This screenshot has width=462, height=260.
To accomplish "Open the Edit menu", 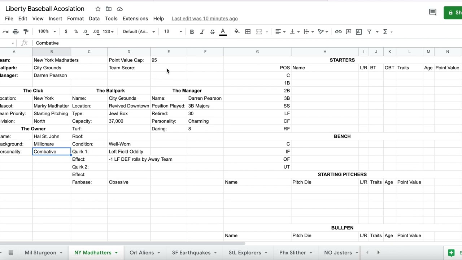I will (x=23, y=19).
